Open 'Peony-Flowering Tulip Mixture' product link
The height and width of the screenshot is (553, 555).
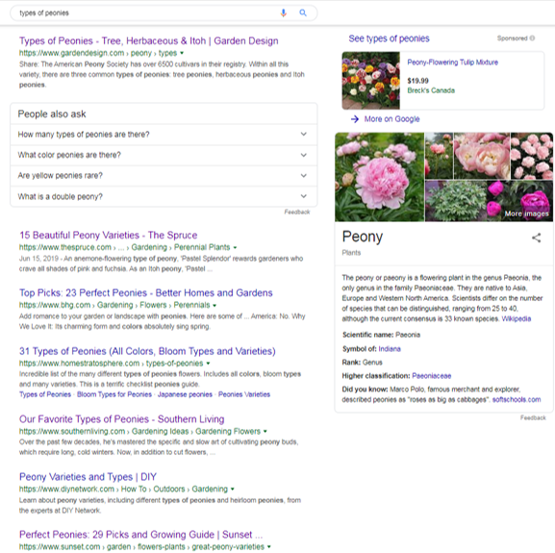[453, 63]
